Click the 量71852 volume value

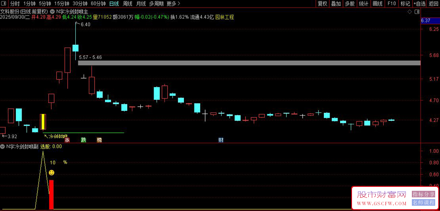click(103, 17)
